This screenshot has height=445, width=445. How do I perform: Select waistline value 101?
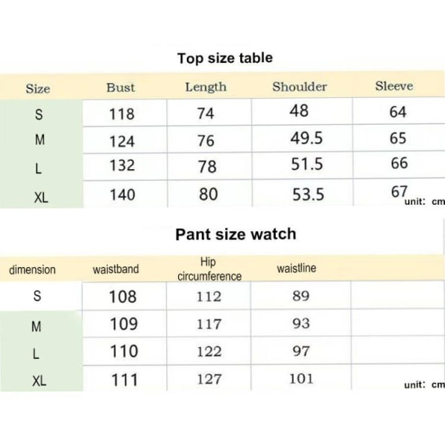click(301, 378)
